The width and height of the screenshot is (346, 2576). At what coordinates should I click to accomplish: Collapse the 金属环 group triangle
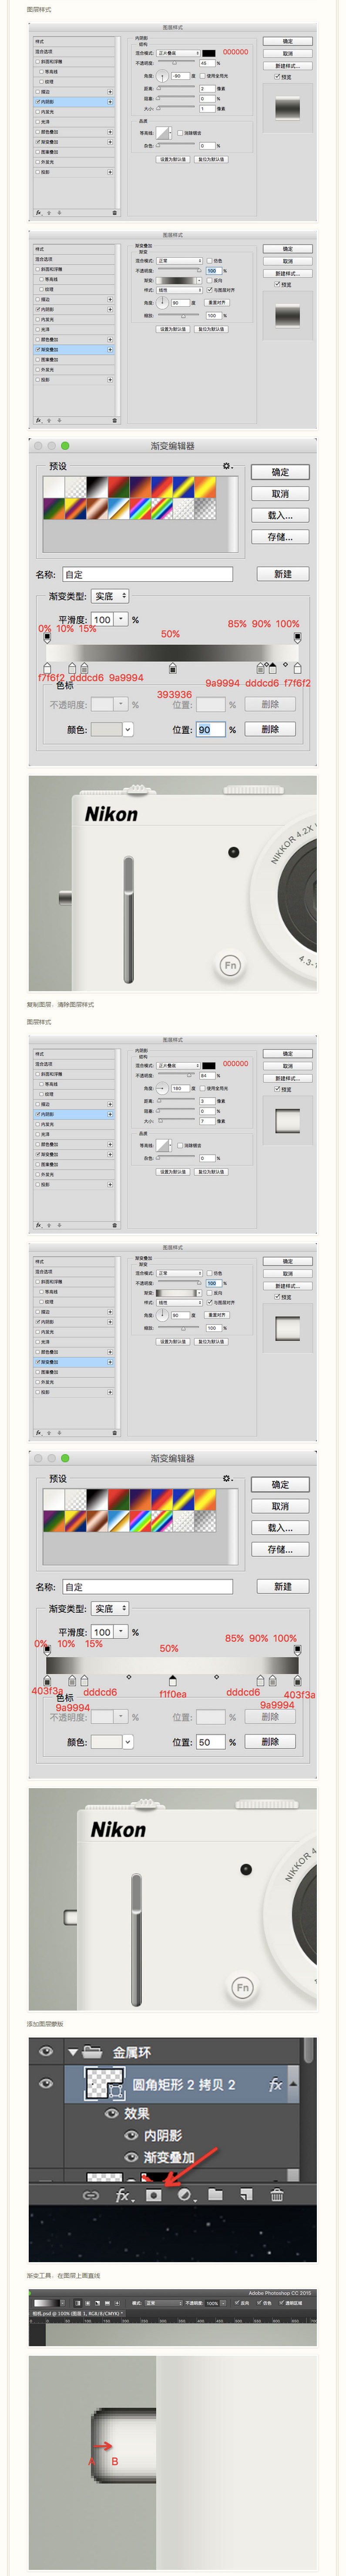[x=73, y=2052]
